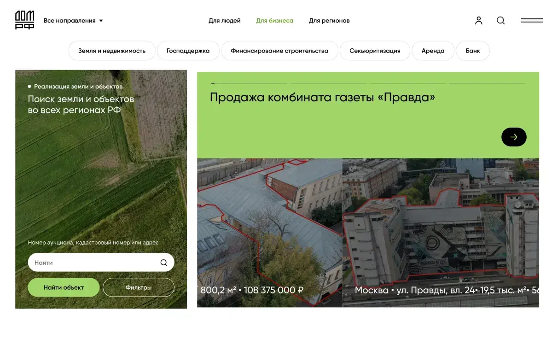Open the hamburger menu
Image resolution: width=558 pixels, height=339 pixels.
(x=532, y=20)
